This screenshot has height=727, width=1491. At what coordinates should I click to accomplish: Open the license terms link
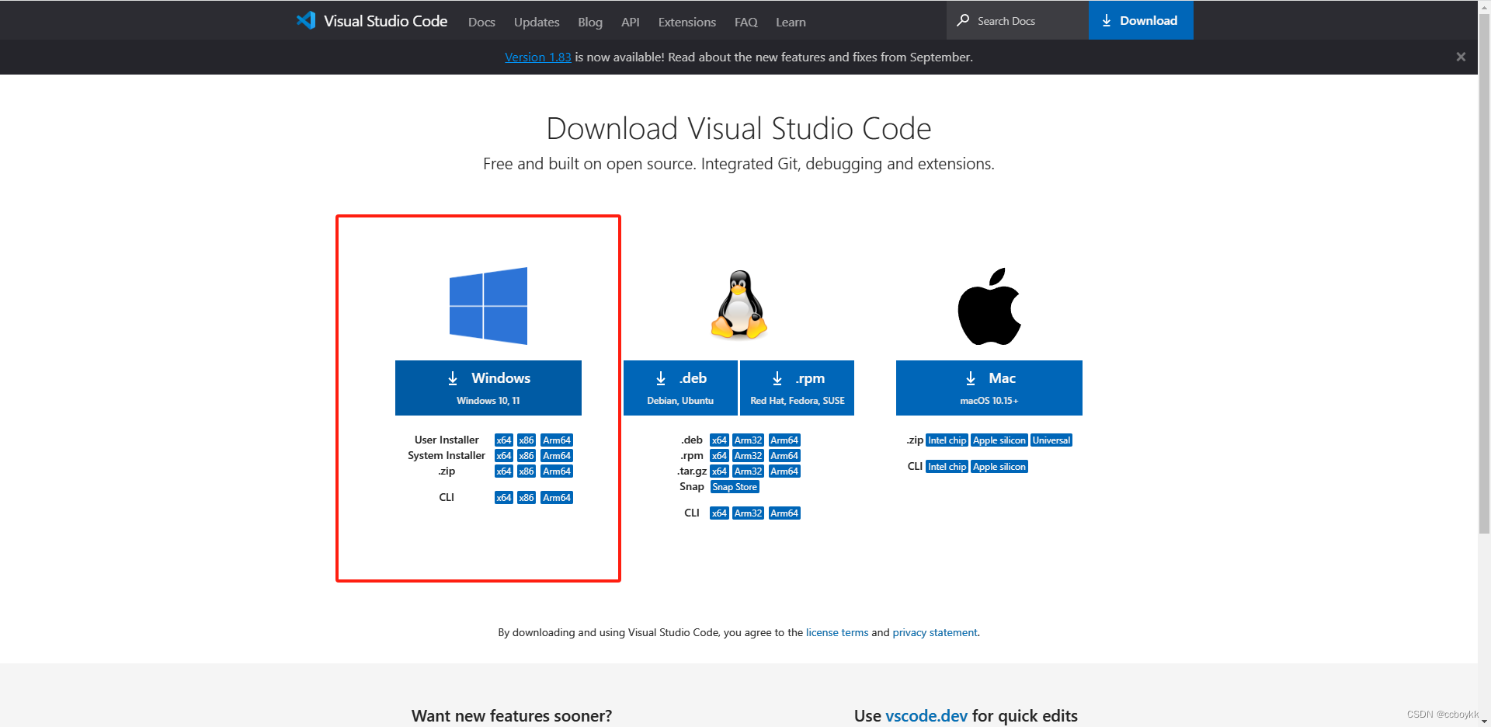coord(837,632)
